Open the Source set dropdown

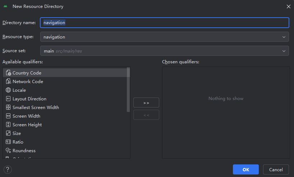point(165,51)
